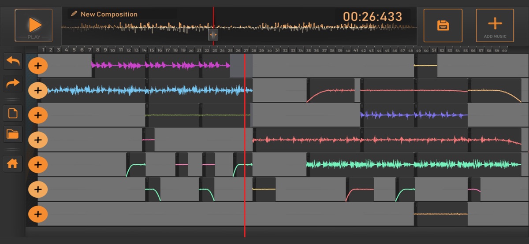This screenshot has width=529, height=244.
Task: Open the folder icon in sidebar
Action: click(x=13, y=134)
